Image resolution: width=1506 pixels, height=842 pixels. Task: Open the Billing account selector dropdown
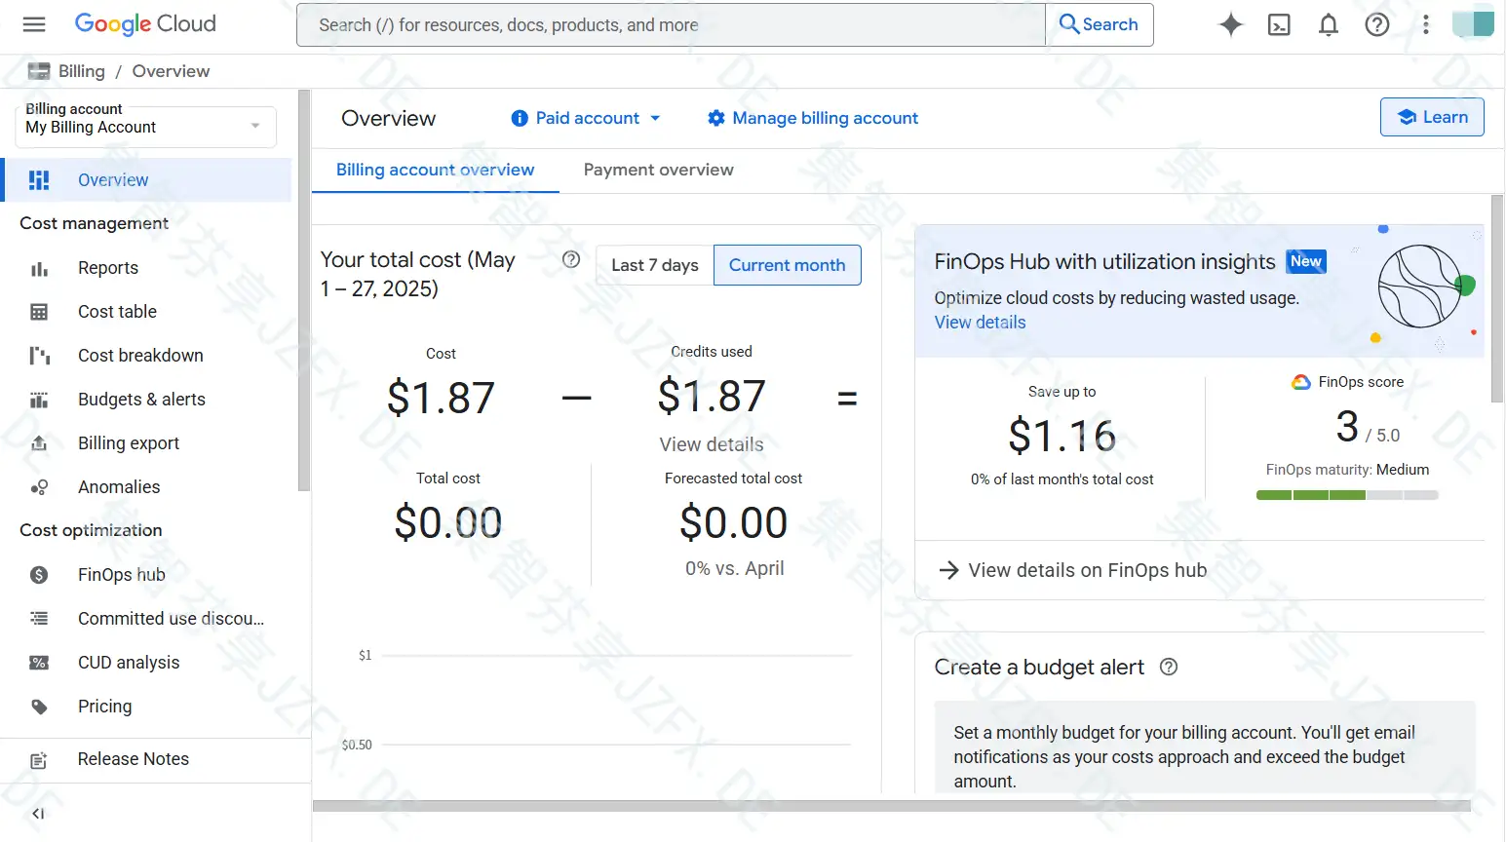pos(146,127)
